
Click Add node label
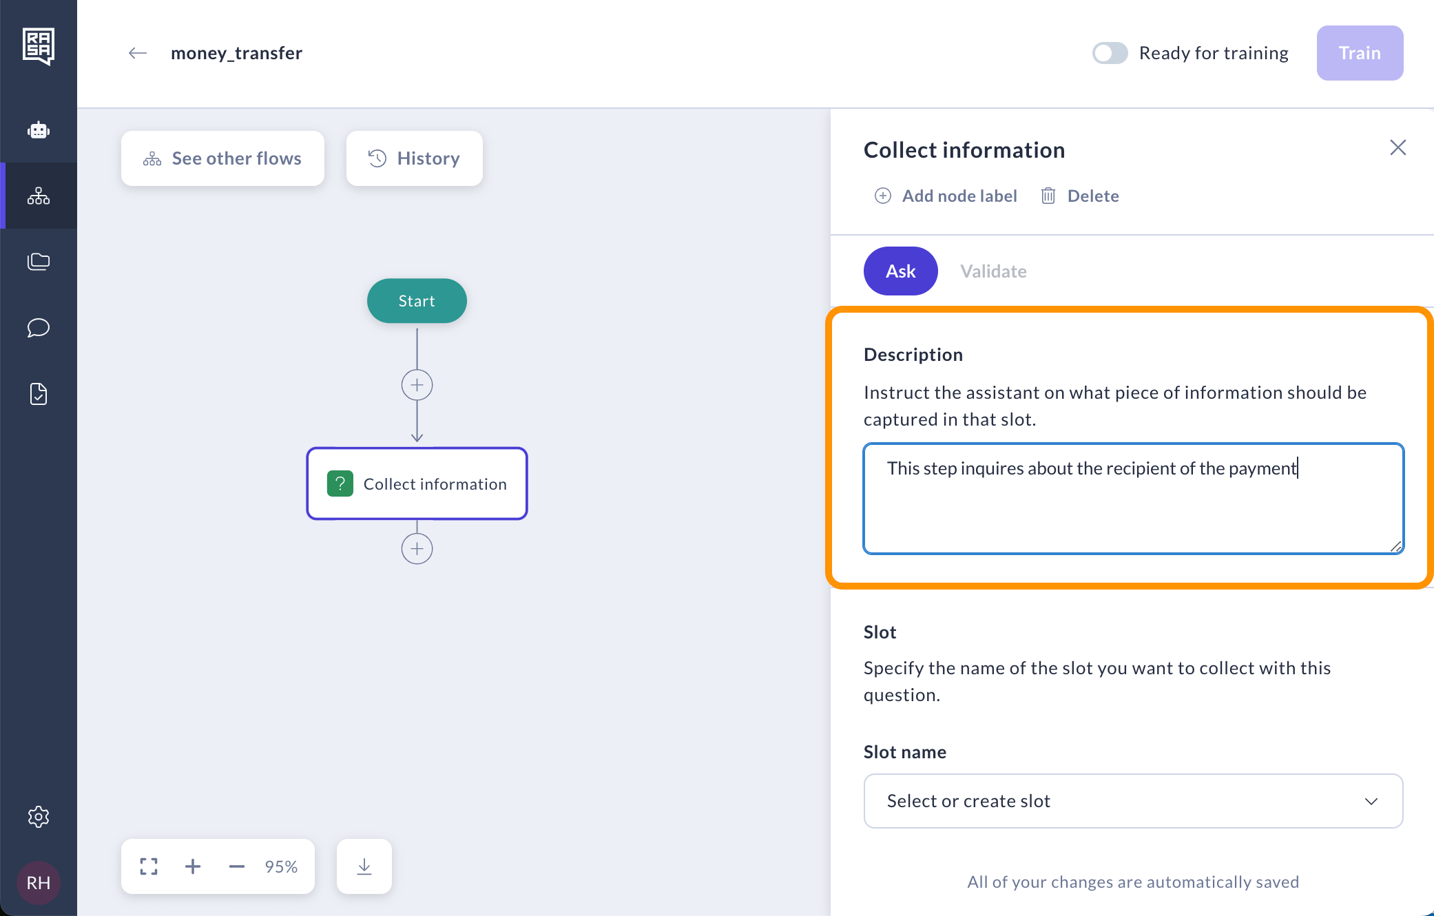coord(946,196)
